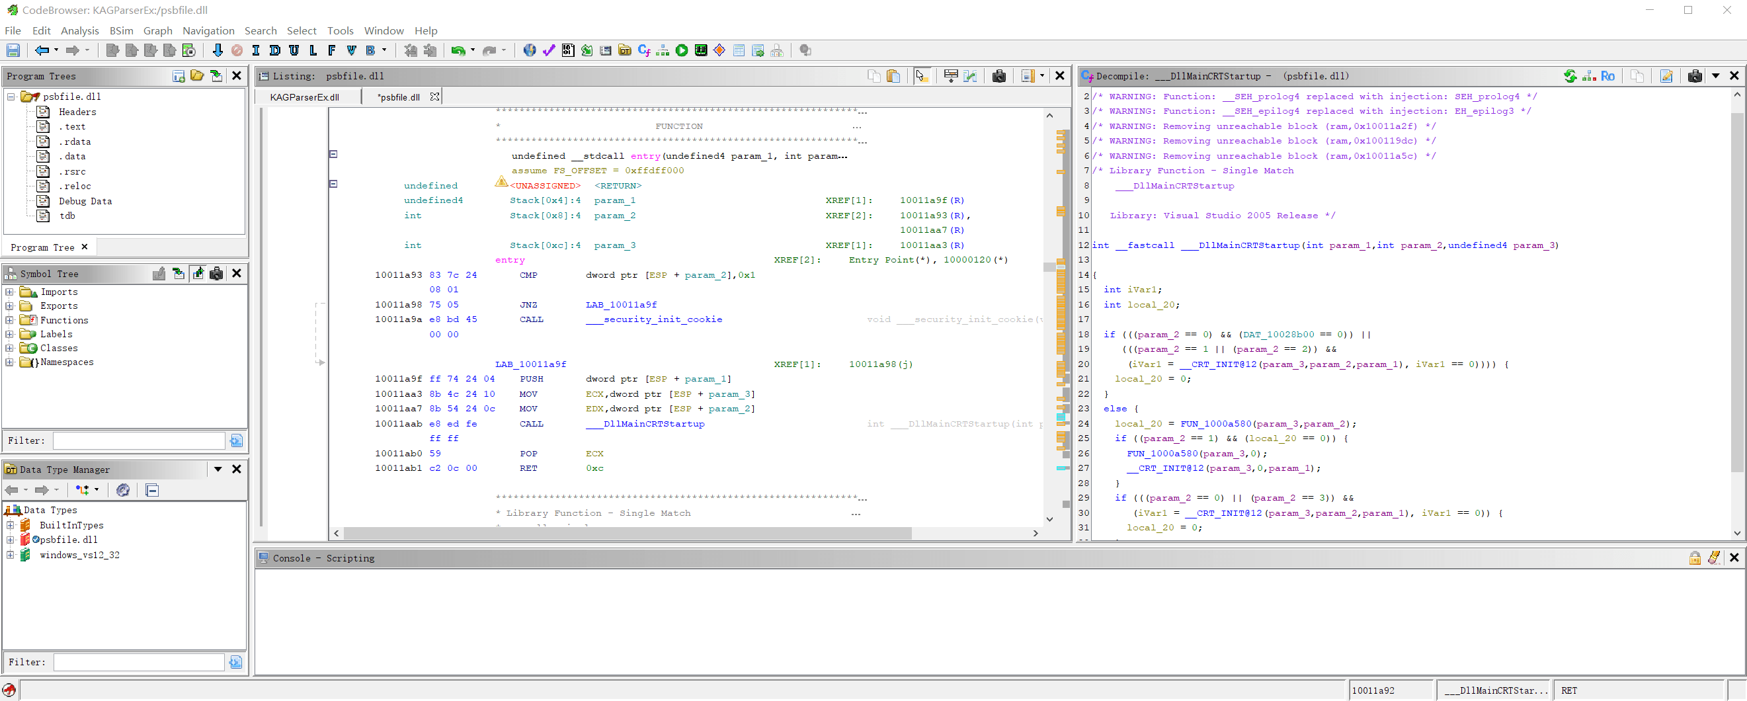Select the .rdata section in Program Trees

(74, 142)
